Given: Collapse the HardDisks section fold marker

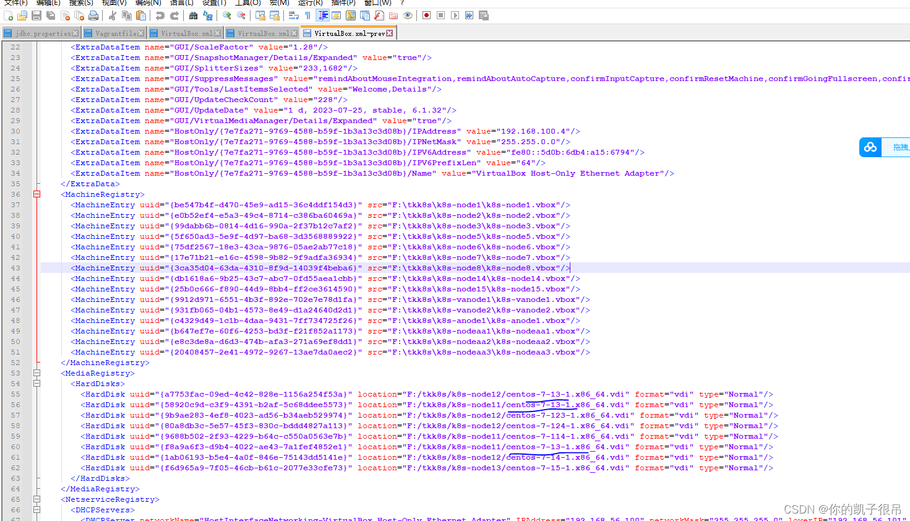Looking at the screenshot, I should (36, 383).
